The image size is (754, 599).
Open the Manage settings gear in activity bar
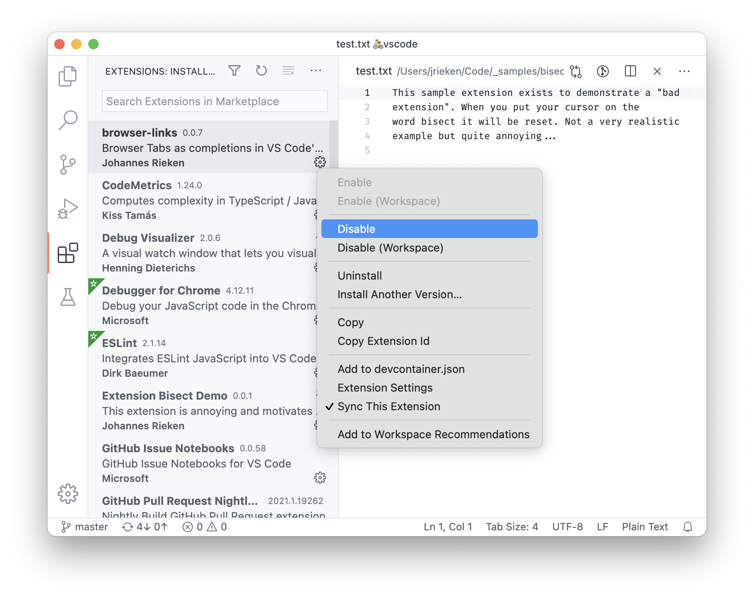pos(68,493)
